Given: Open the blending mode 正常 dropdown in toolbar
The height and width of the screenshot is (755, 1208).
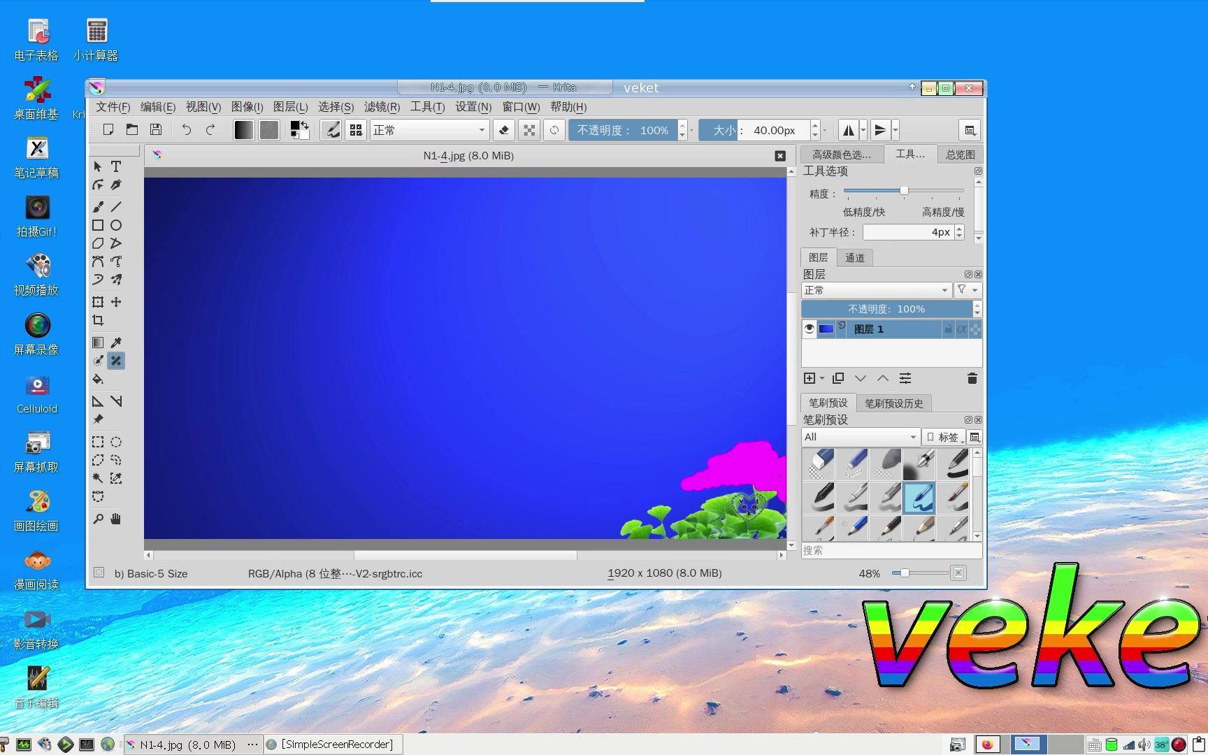Looking at the screenshot, I should (x=429, y=130).
